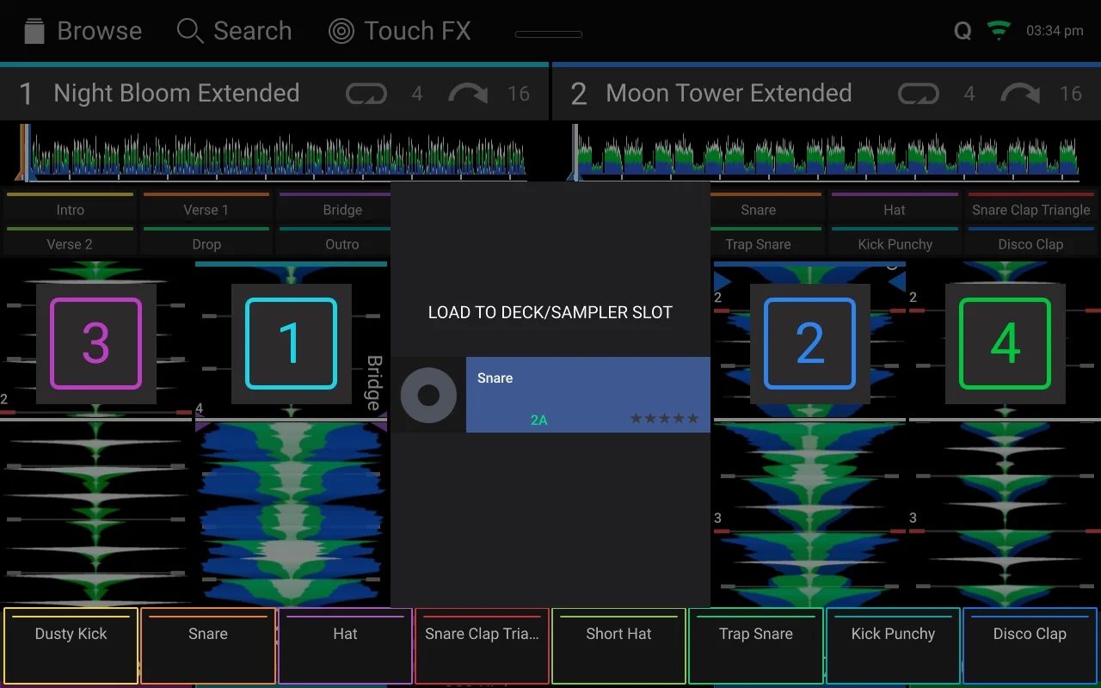Tap the beat jump arrow on deck 1
Viewport: 1101px width, 688px height.
point(468,93)
